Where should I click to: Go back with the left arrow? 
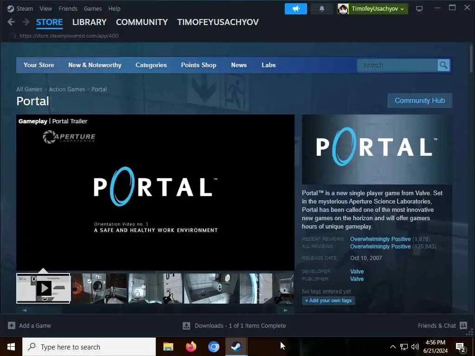(x=11, y=22)
